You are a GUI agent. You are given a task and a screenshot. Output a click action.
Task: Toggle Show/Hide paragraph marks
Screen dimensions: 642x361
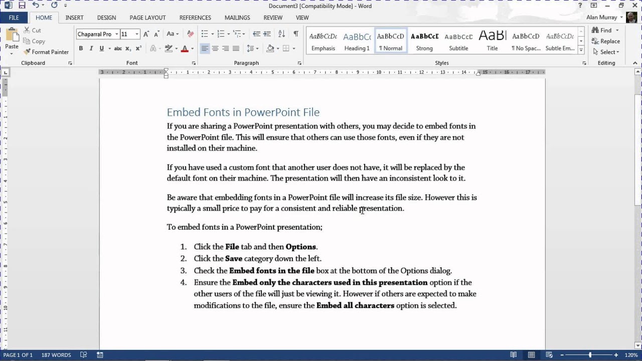pos(296,34)
